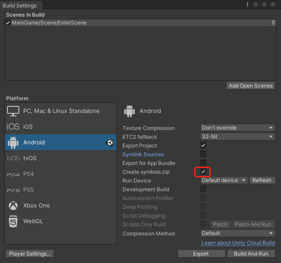This screenshot has width=281, height=263.
Task: Click Symlink Sources label link
Action: (143, 154)
